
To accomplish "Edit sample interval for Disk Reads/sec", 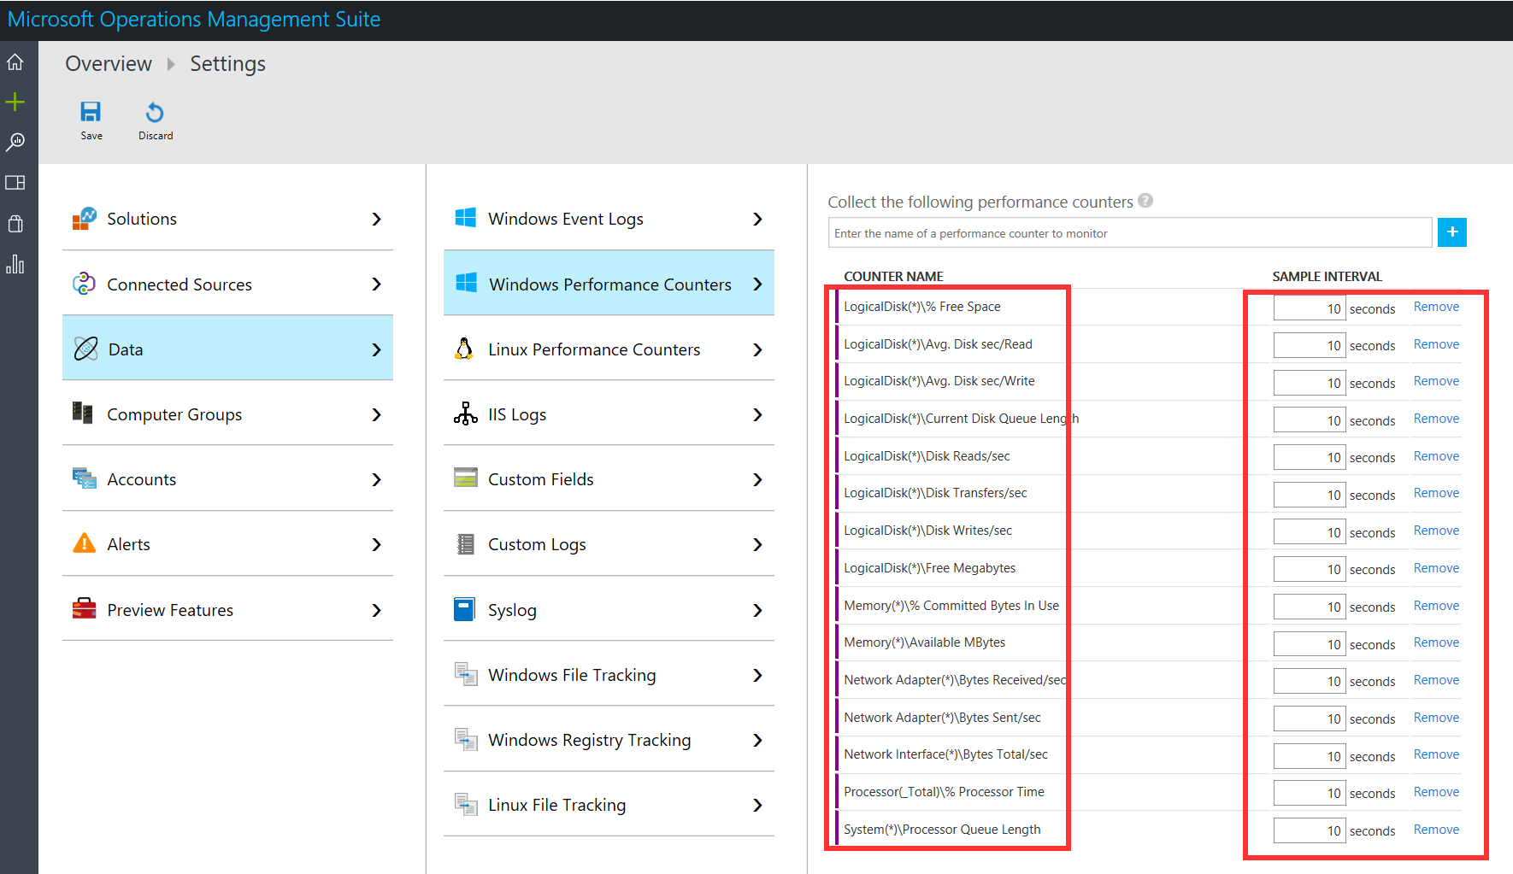I will [x=1310, y=457].
